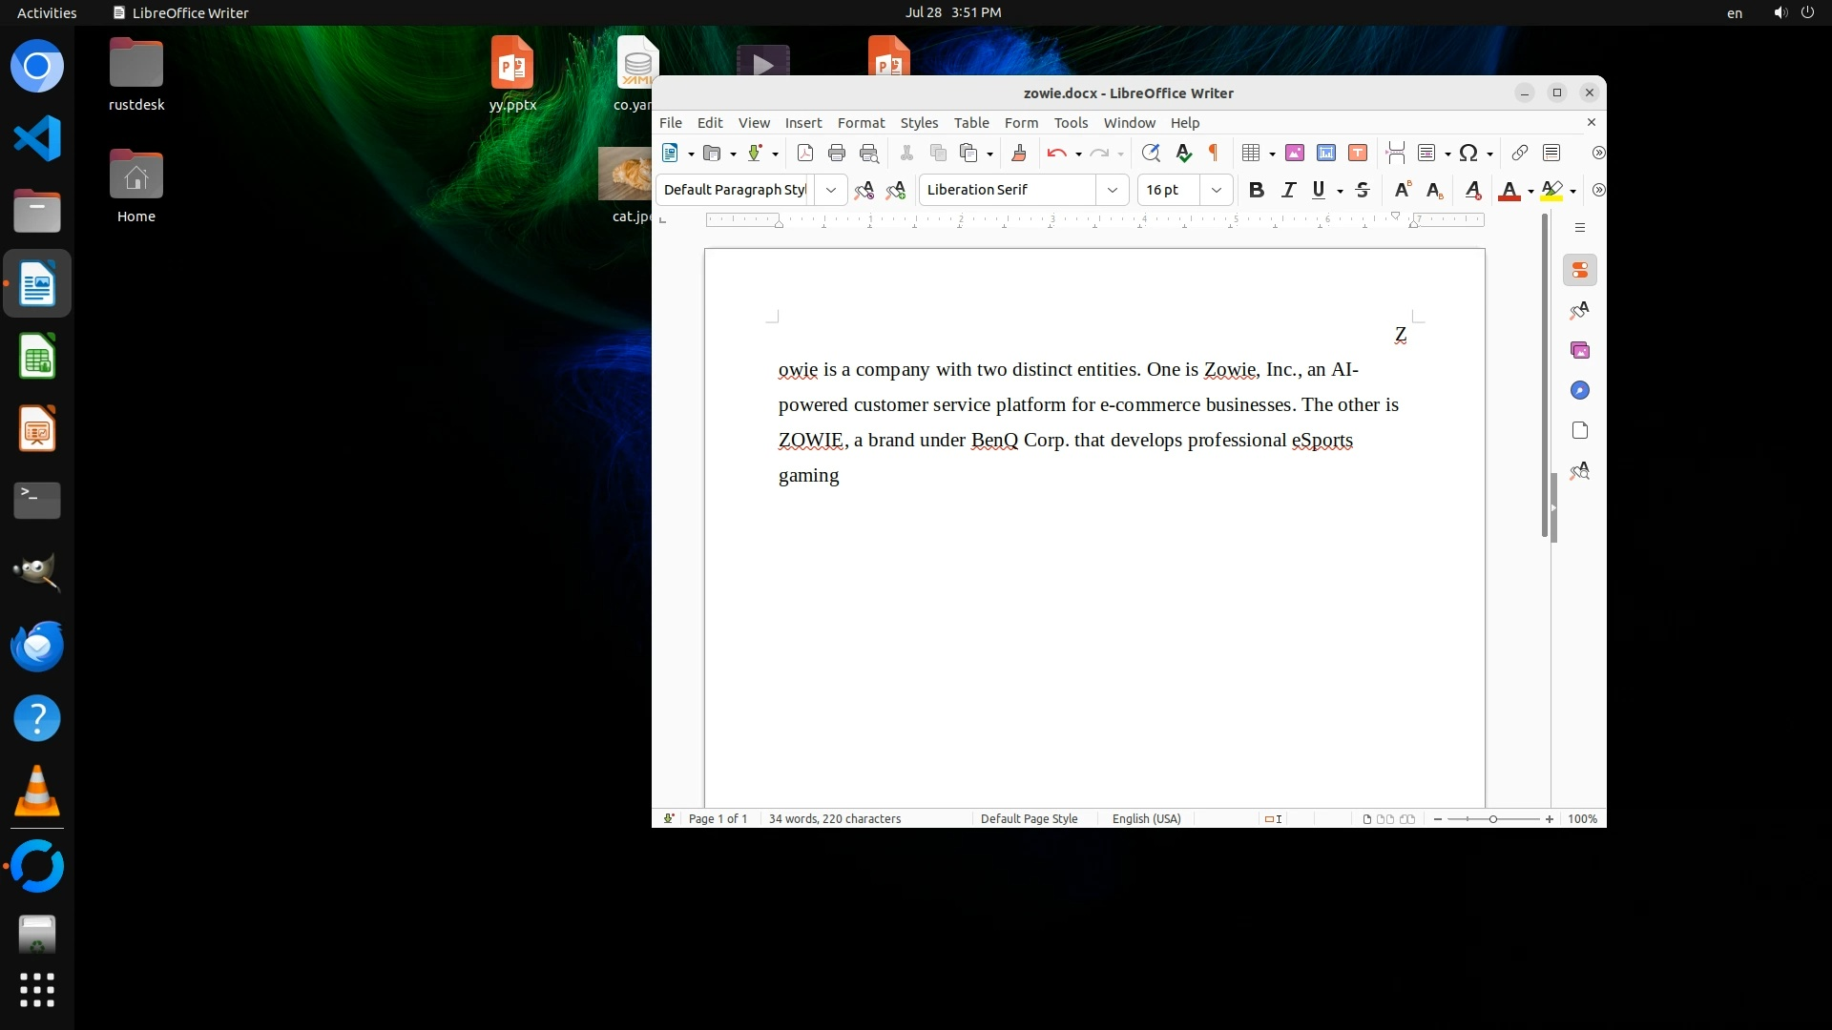The width and height of the screenshot is (1832, 1030).
Task: Expand the font size dropdown
Action: pos(1216,190)
